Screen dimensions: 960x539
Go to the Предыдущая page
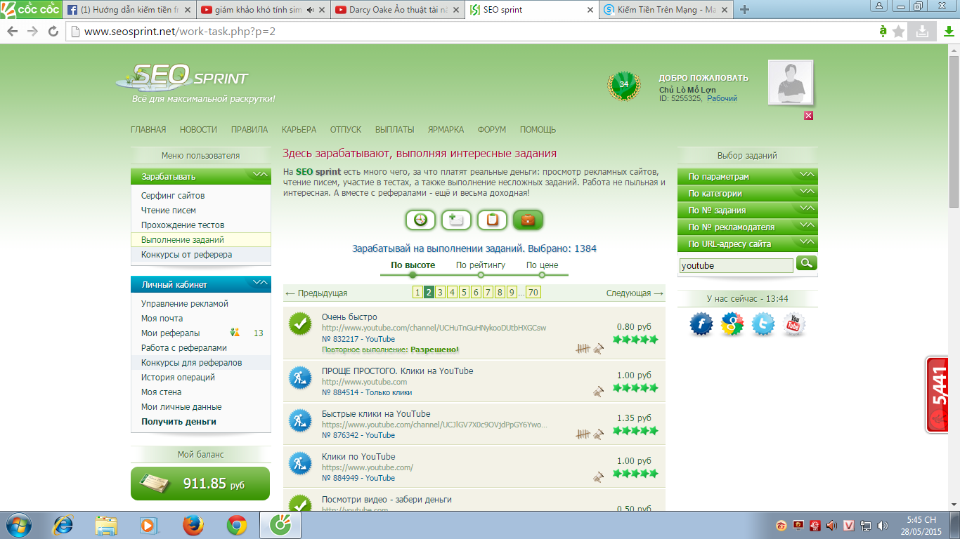(316, 293)
